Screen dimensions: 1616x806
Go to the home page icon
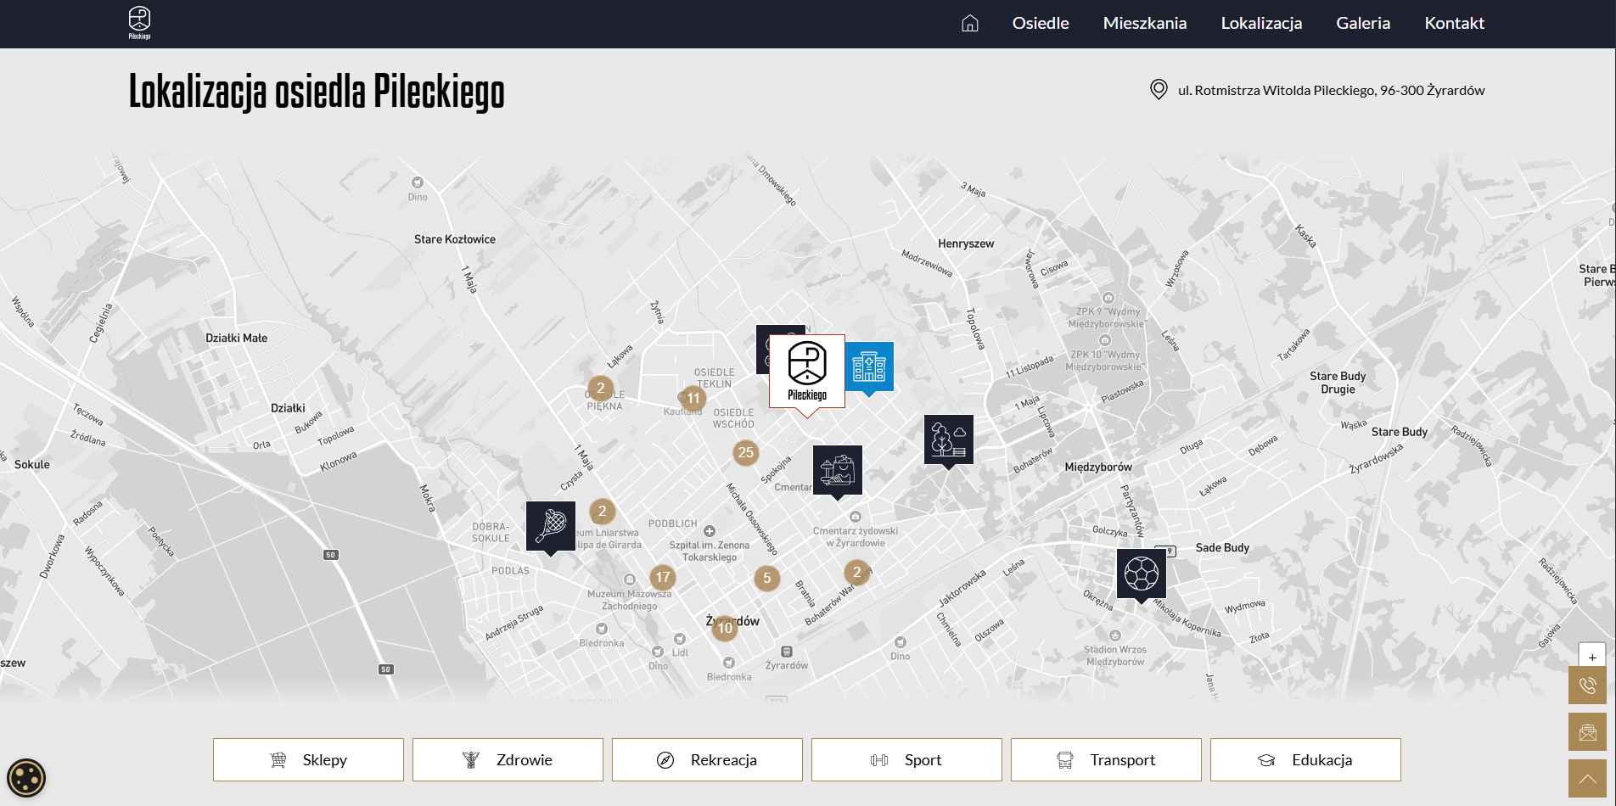[x=970, y=23]
